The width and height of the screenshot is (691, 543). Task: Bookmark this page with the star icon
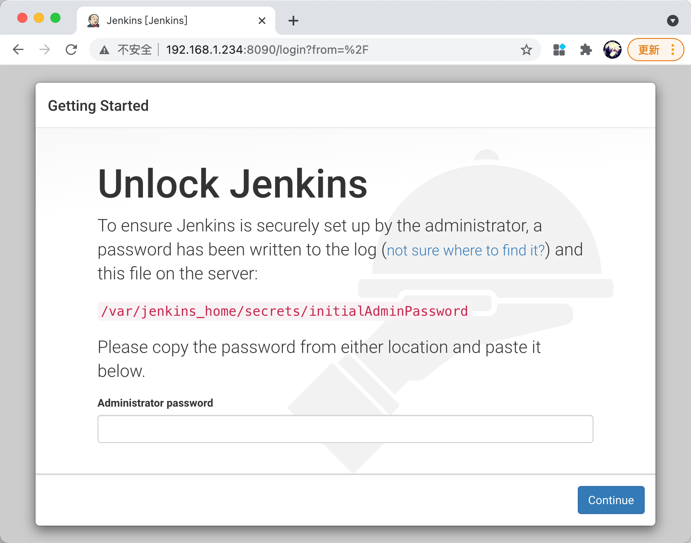point(526,50)
